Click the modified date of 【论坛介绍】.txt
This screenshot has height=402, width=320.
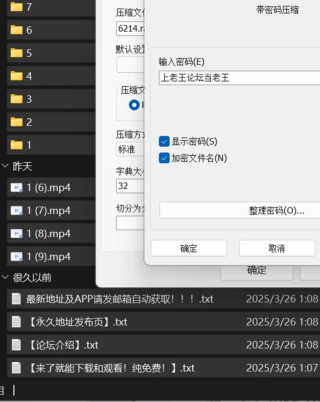pyautogui.click(x=282, y=345)
